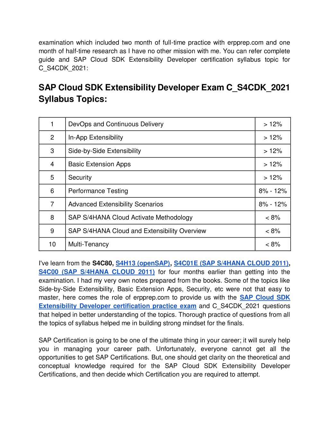
Task: Select the 'DevOps and Continuous Delivery' cell
Action: click(x=160, y=124)
